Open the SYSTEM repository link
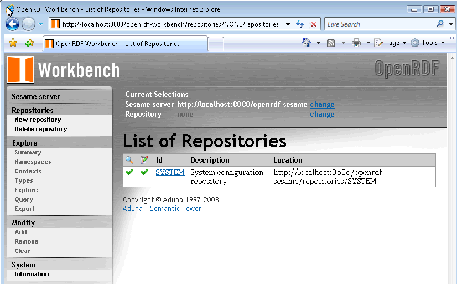457x284 pixels. pyautogui.click(x=170, y=172)
